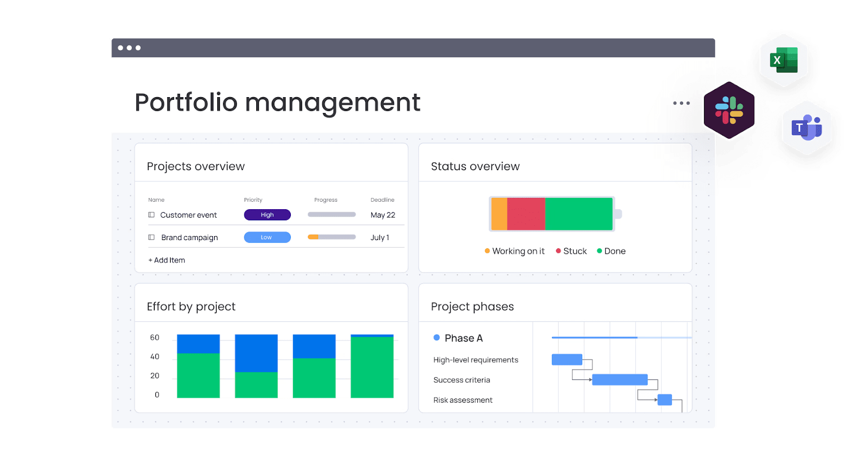Click the second bar in Effort by project
This screenshot has width=854, height=469.
[x=256, y=366]
